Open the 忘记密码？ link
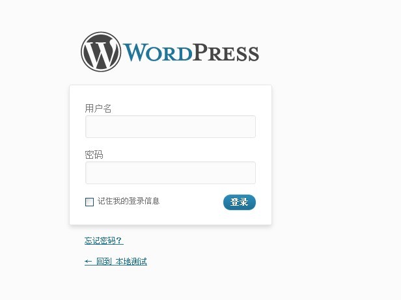The width and height of the screenshot is (401, 300). click(x=104, y=241)
